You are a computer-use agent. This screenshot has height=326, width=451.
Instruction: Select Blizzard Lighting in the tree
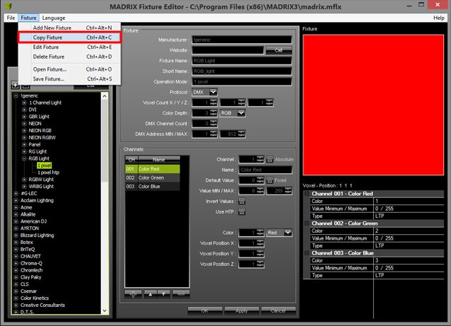pos(37,235)
